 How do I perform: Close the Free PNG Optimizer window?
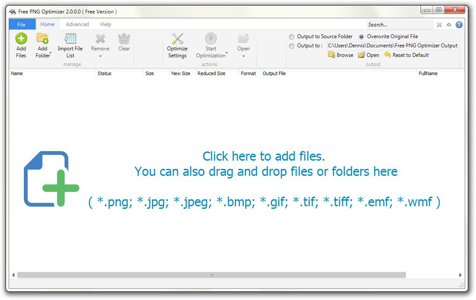[455, 10]
